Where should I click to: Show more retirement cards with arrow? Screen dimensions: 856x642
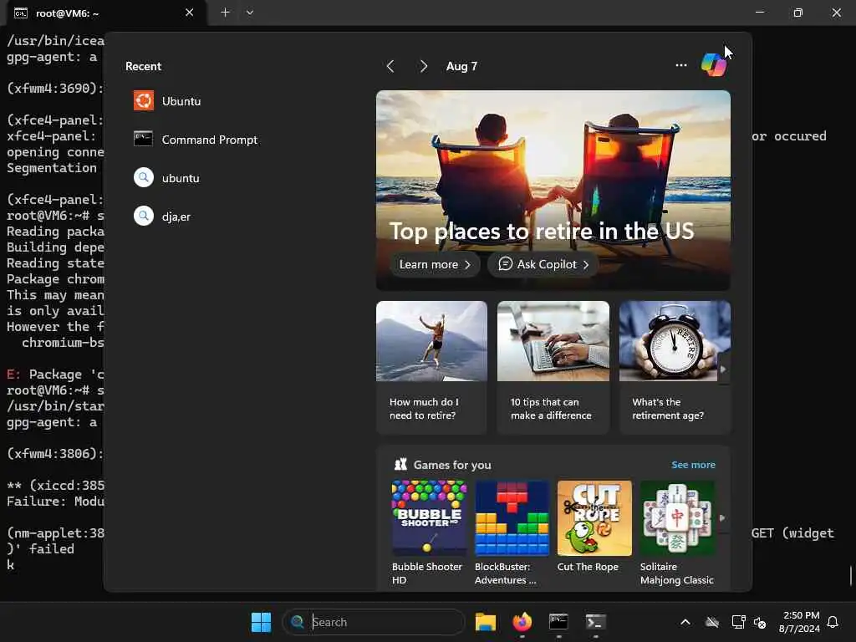click(723, 369)
